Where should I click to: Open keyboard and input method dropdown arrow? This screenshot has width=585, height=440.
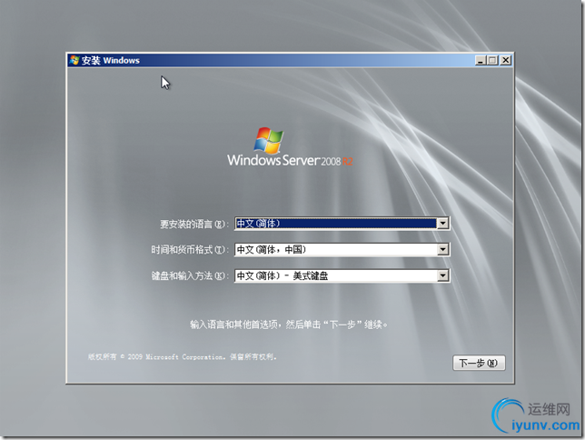[x=442, y=275]
